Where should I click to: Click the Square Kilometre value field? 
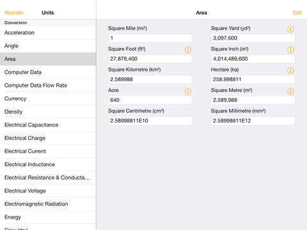[150, 79]
